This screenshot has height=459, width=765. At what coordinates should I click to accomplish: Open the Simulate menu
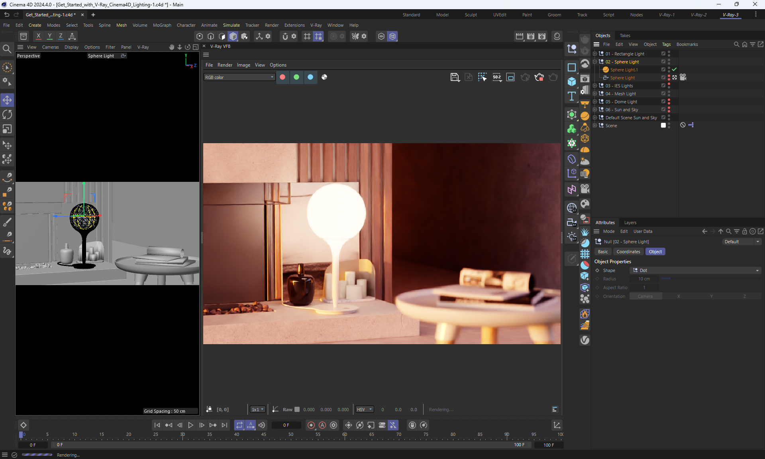pyautogui.click(x=231, y=25)
